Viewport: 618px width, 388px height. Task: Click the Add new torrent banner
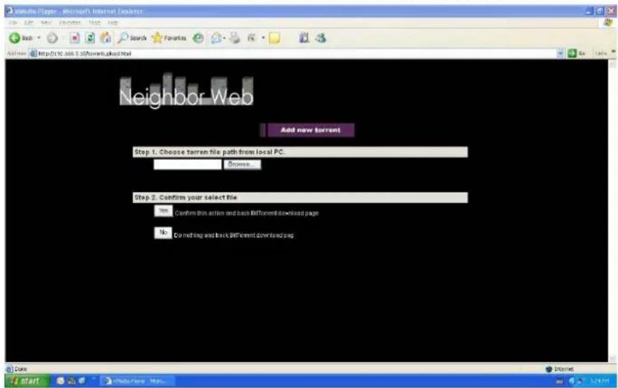coord(308,130)
